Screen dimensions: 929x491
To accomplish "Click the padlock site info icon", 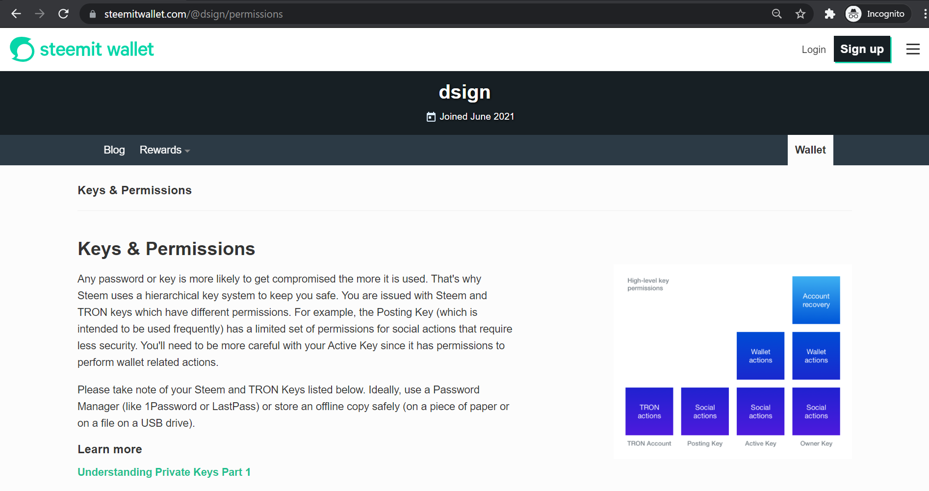I will 93,14.
